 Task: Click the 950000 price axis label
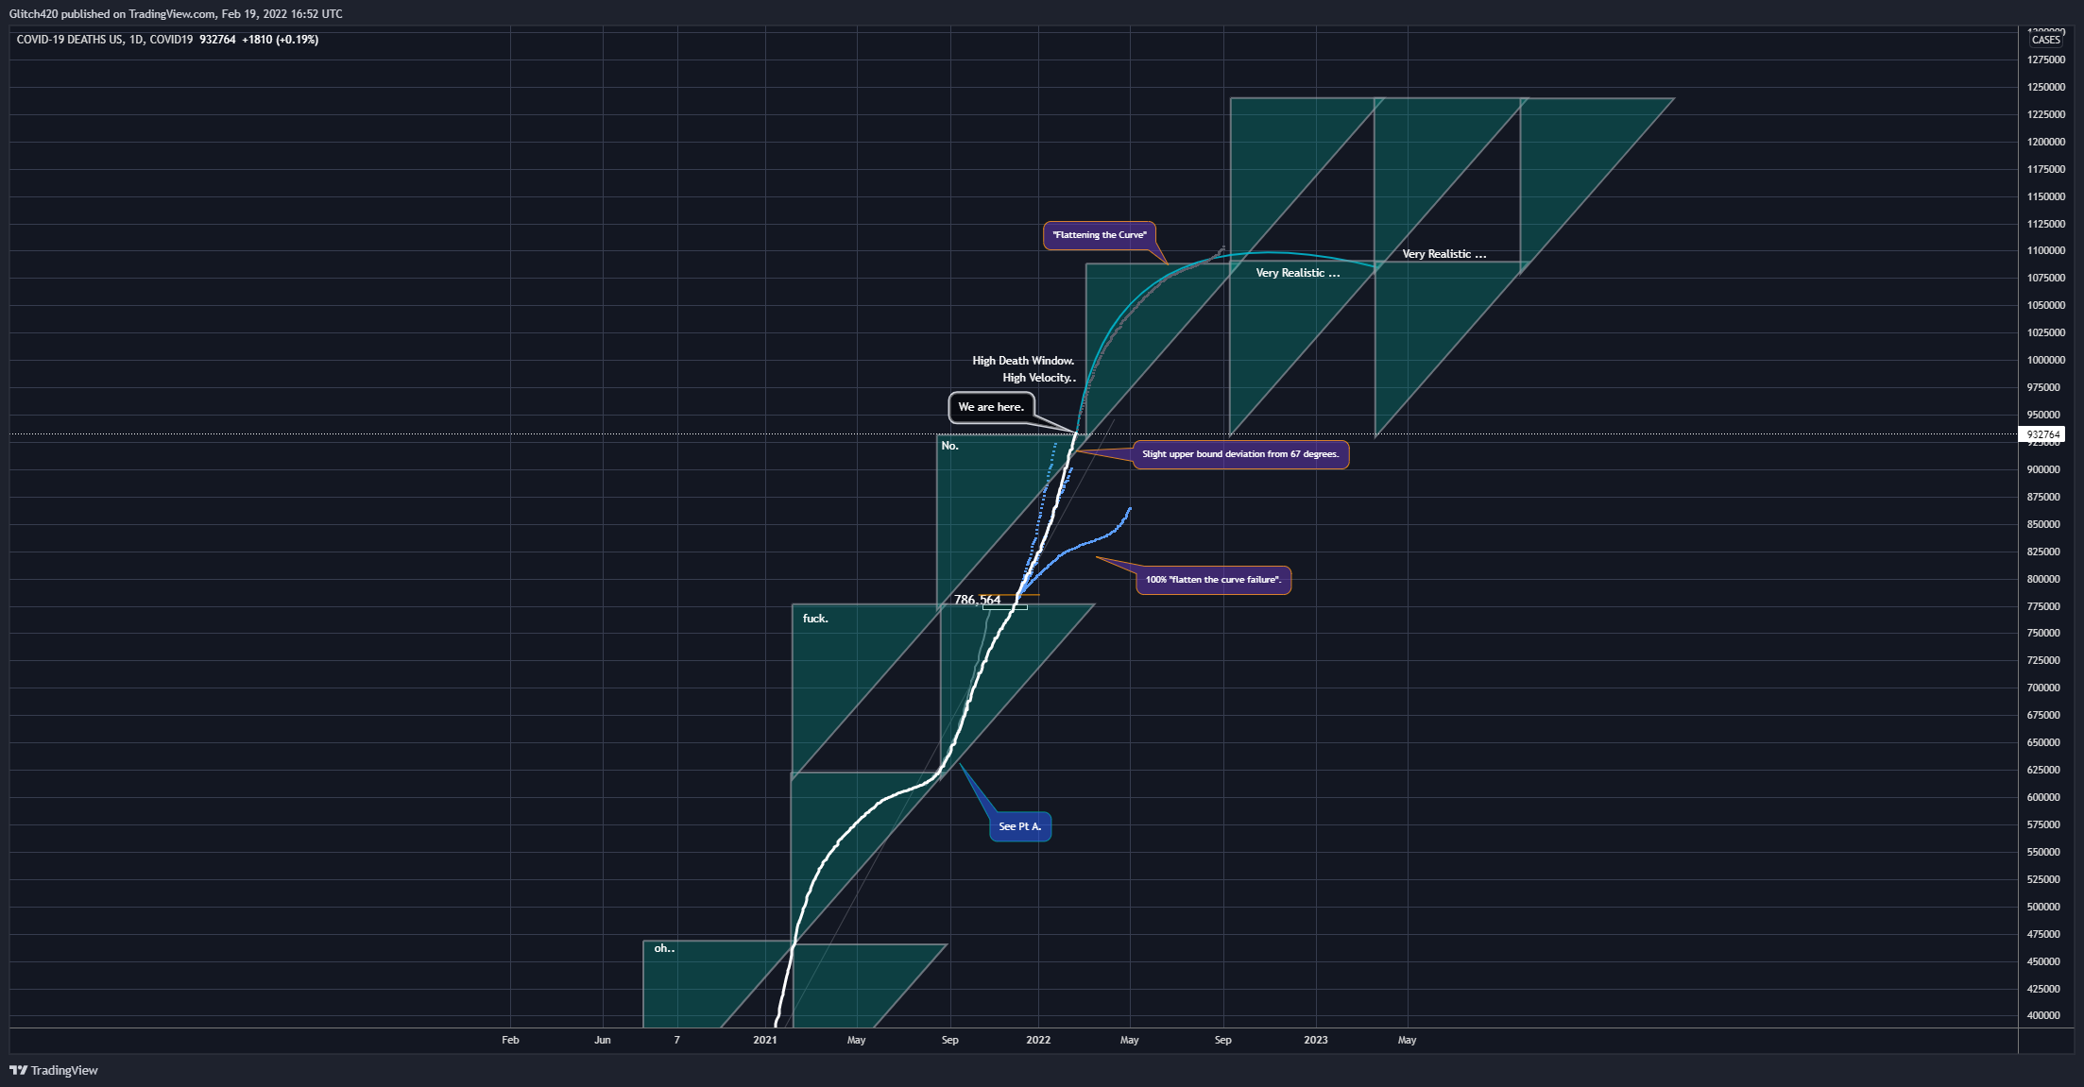tap(2045, 415)
